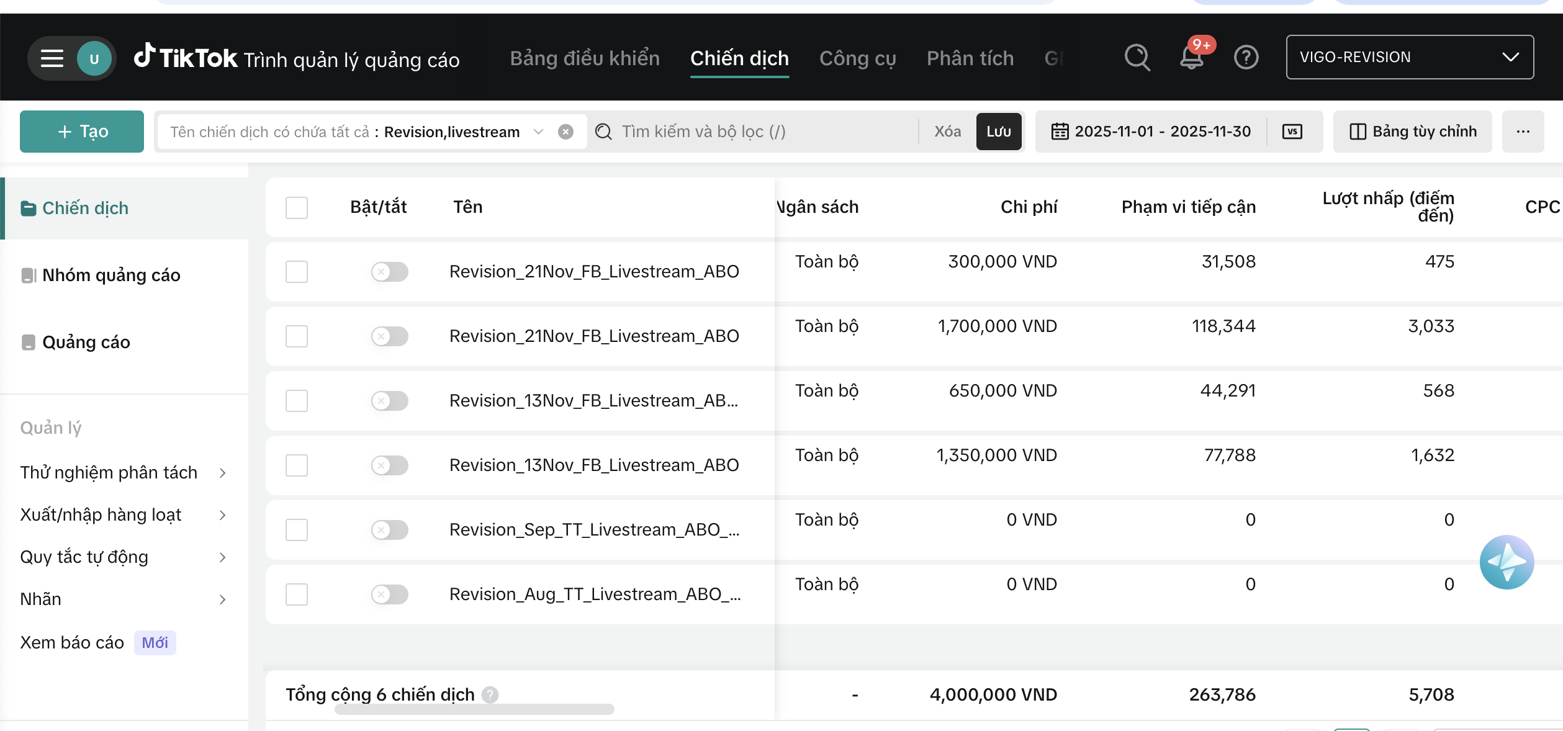Click the 4,000,000 VND total cost
Image resolution: width=1563 pixels, height=731 pixels.
pyautogui.click(x=993, y=695)
